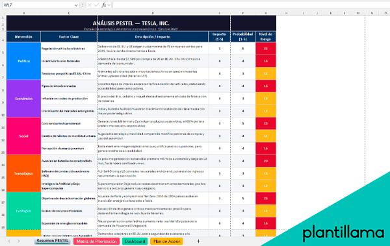Select the Nivel de Riesgo header cell

click(266, 37)
